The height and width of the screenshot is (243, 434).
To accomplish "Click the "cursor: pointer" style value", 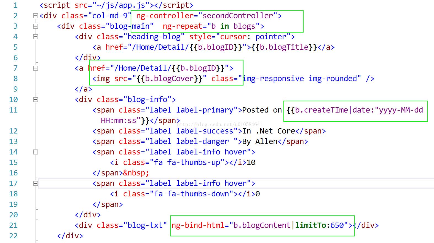I will pyautogui.click(x=253, y=37).
